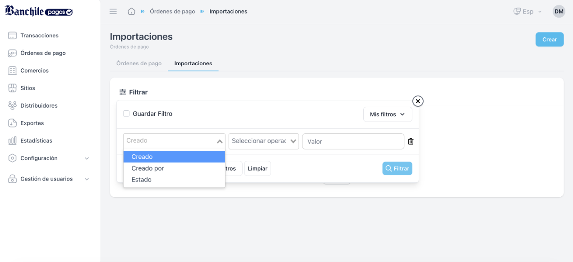Screen dimensions: 573x262
Task: Click the Banchile Pagos logo
Action: tap(39, 11)
